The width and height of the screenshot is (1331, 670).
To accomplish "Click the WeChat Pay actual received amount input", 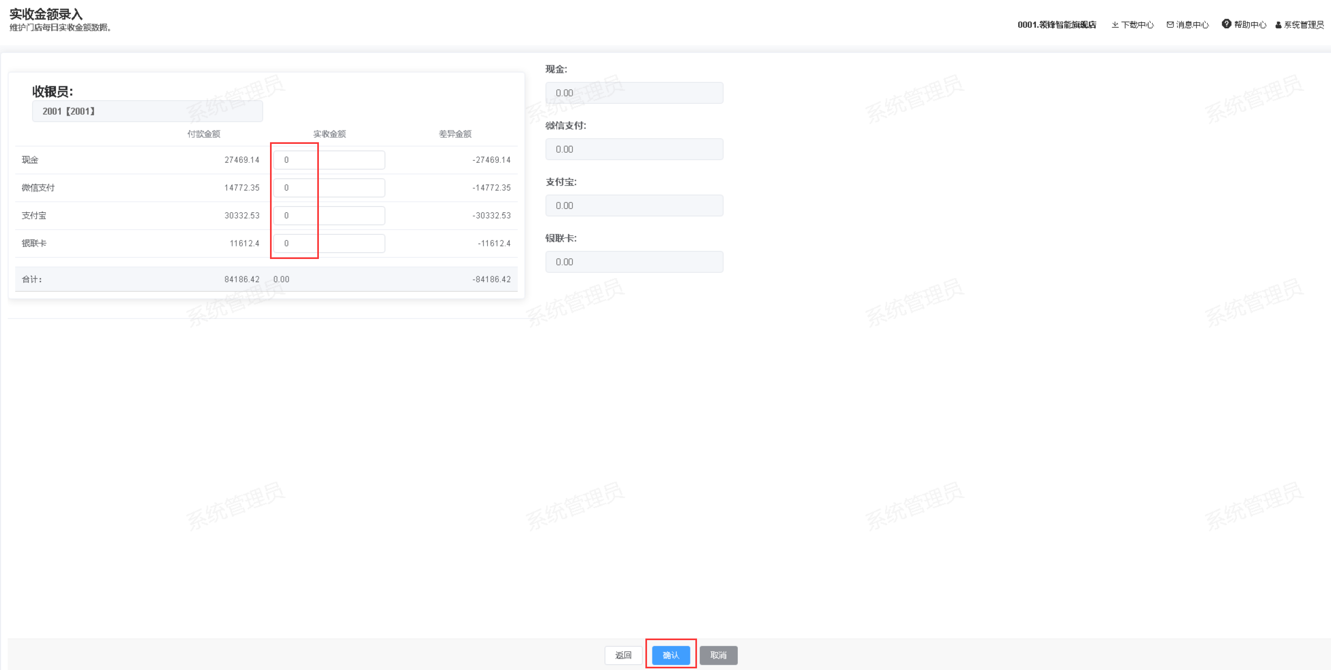I will pyautogui.click(x=329, y=188).
